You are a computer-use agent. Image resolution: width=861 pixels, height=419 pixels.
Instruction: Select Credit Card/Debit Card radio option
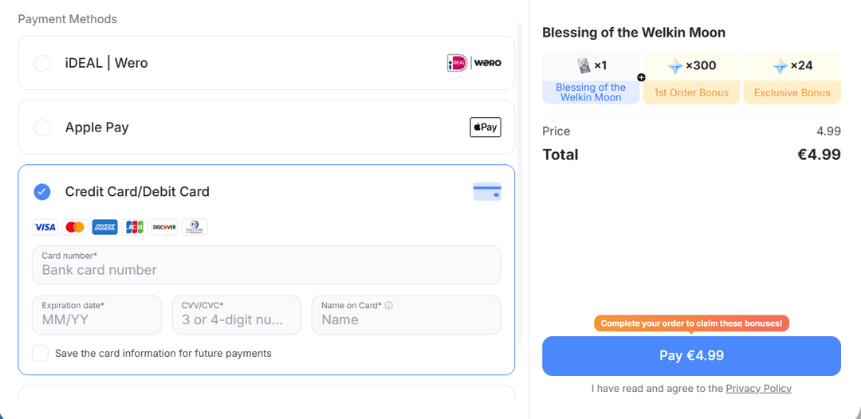pos(42,192)
